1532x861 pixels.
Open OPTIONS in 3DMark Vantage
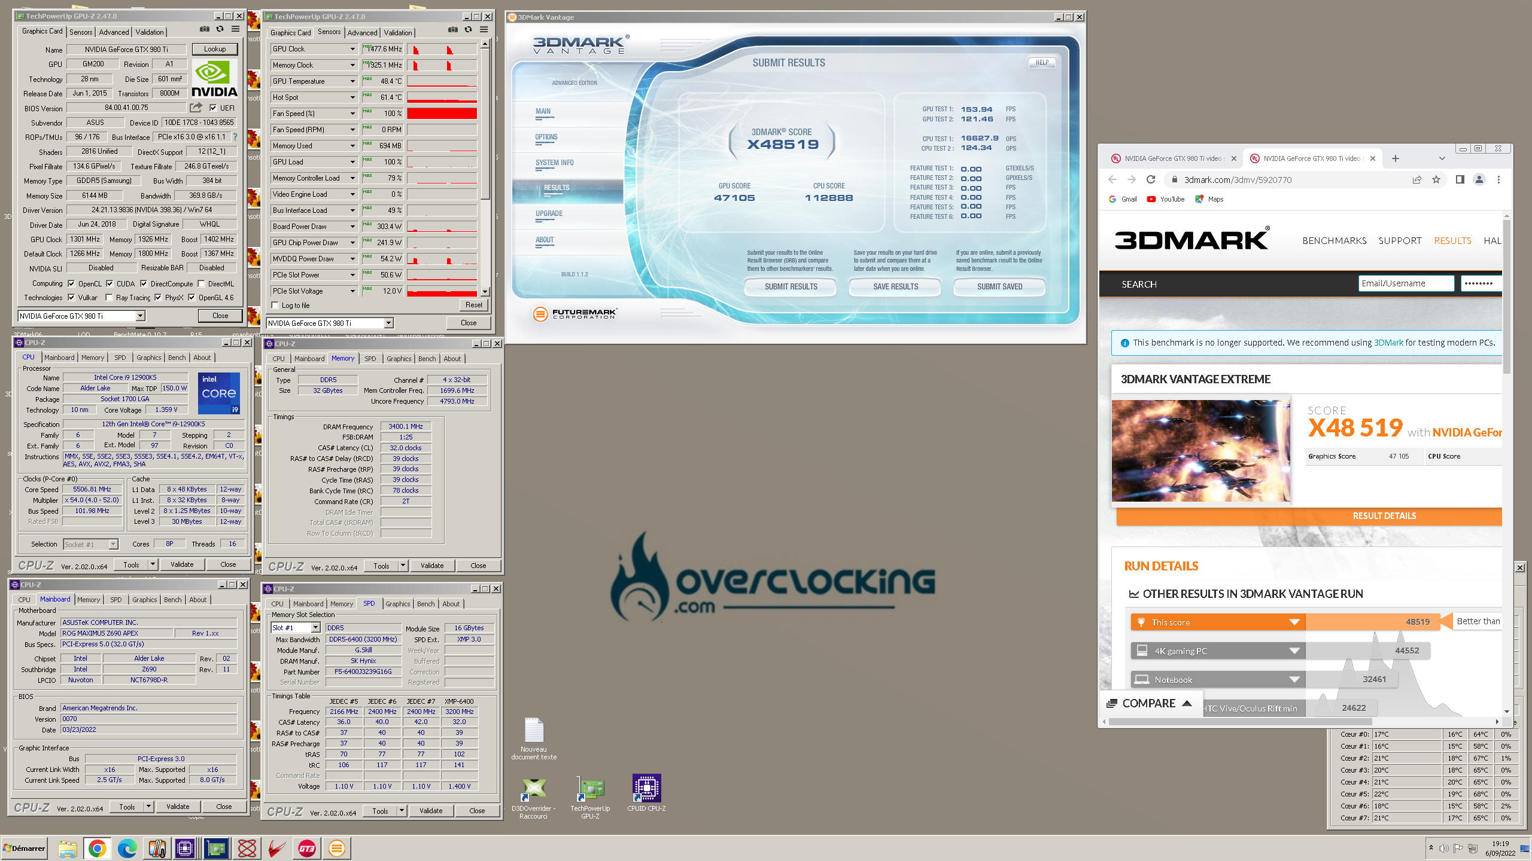tap(546, 137)
